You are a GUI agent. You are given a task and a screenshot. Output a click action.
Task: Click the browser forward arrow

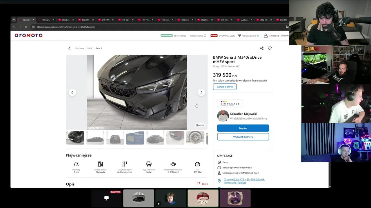(x=20, y=27)
